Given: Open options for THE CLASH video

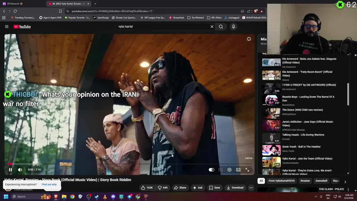Looking at the screenshot, I should pos(348,190).
